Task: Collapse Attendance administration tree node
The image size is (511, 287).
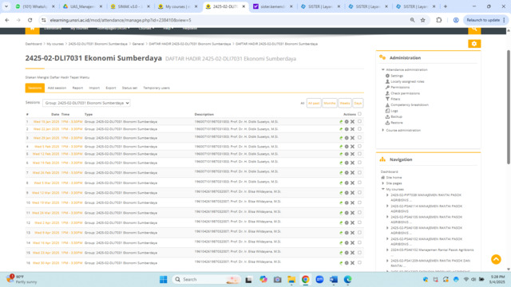Action: (x=383, y=69)
